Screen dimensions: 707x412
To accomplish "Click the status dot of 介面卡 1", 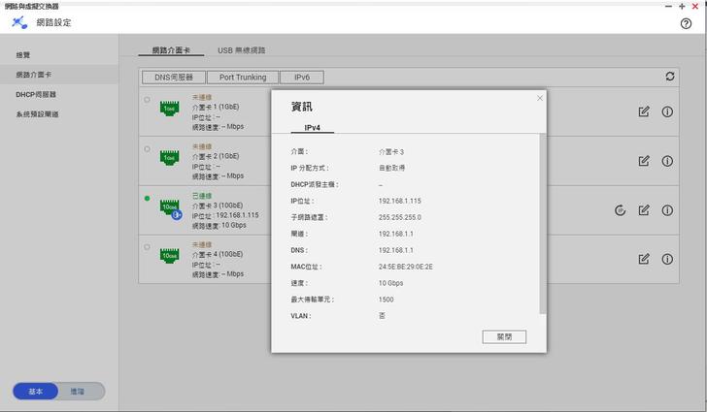I will click(148, 100).
